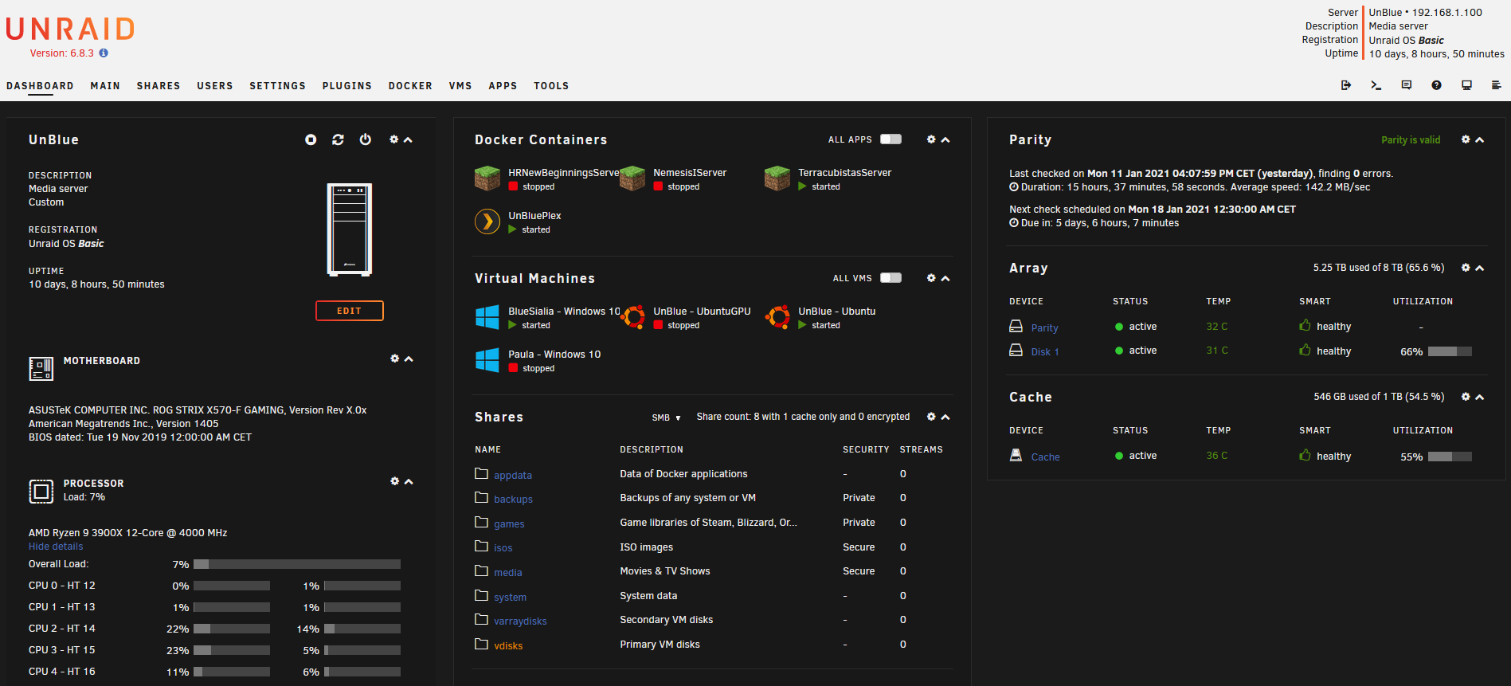Viewport: 1511px width, 686px height.
Task: Collapse the Array section chevron
Action: click(1479, 269)
